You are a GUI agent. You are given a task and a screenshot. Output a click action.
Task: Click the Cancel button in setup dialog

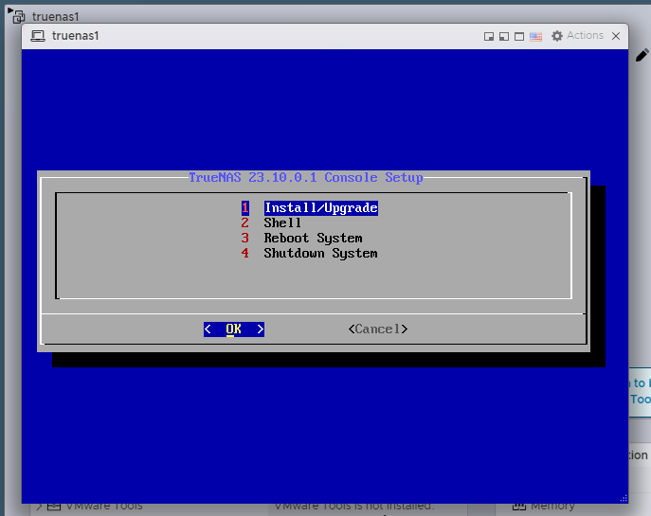377,329
